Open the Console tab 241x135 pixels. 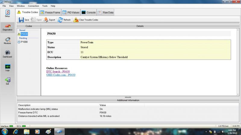pyautogui.click(x=89, y=12)
